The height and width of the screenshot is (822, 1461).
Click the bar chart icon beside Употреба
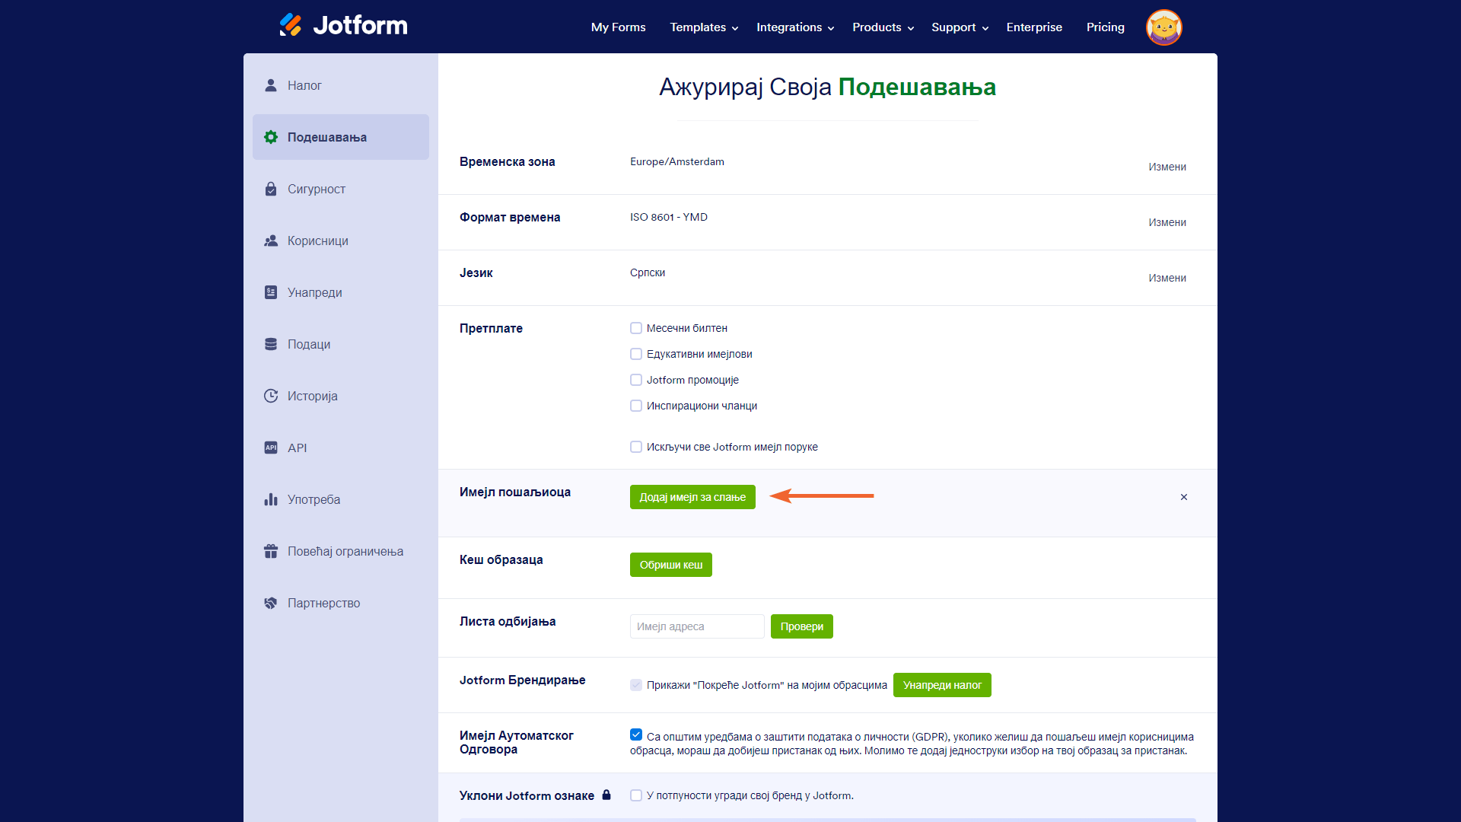pyautogui.click(x=271, y=499)
